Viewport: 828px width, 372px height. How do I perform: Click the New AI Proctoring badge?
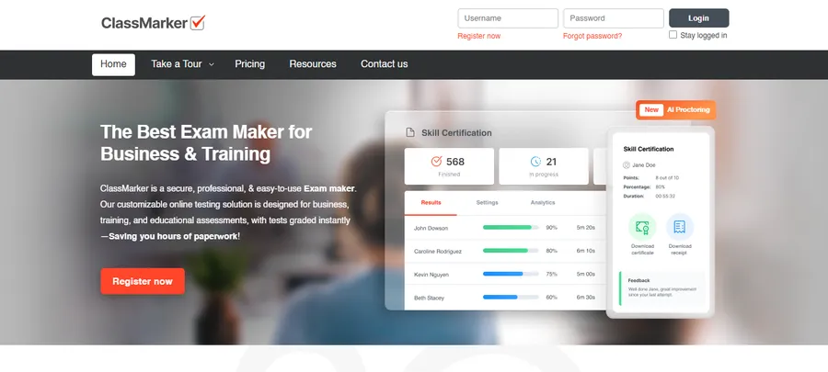(675, 109)
